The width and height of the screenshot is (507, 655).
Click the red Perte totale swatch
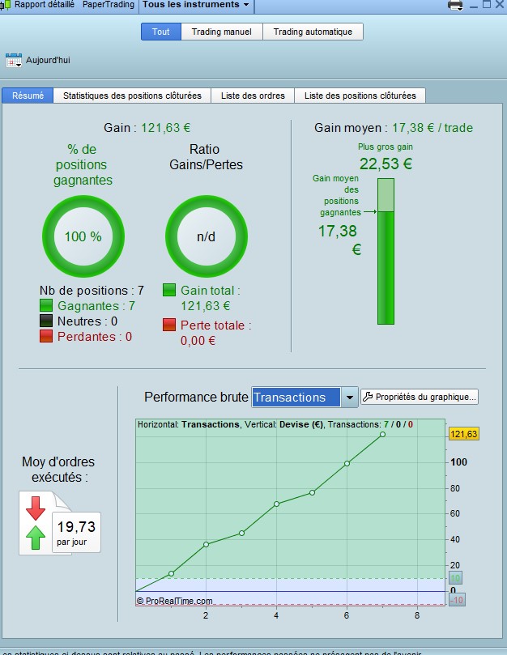168,325
